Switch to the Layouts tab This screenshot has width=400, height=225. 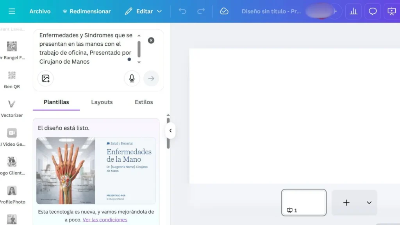point(102,102)
